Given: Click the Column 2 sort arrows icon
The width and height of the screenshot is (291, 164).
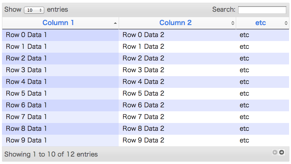Looking at the screenshot, I should coord(233,23).
